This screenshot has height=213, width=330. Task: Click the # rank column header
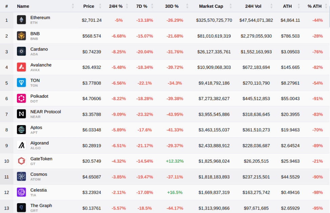(6, 6)
